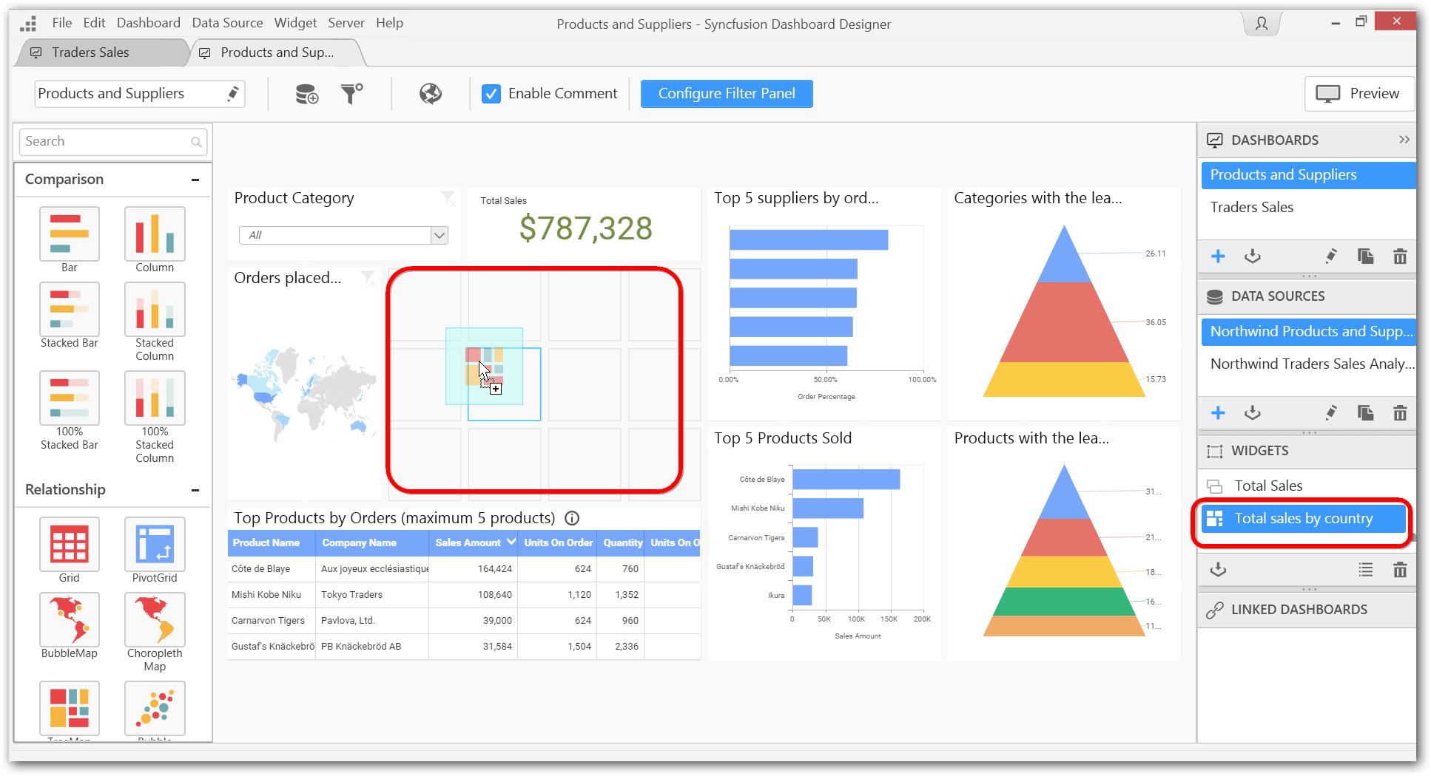Collapse the Comparison widget section
1431x776 pixels.
(x=195, y=180)
